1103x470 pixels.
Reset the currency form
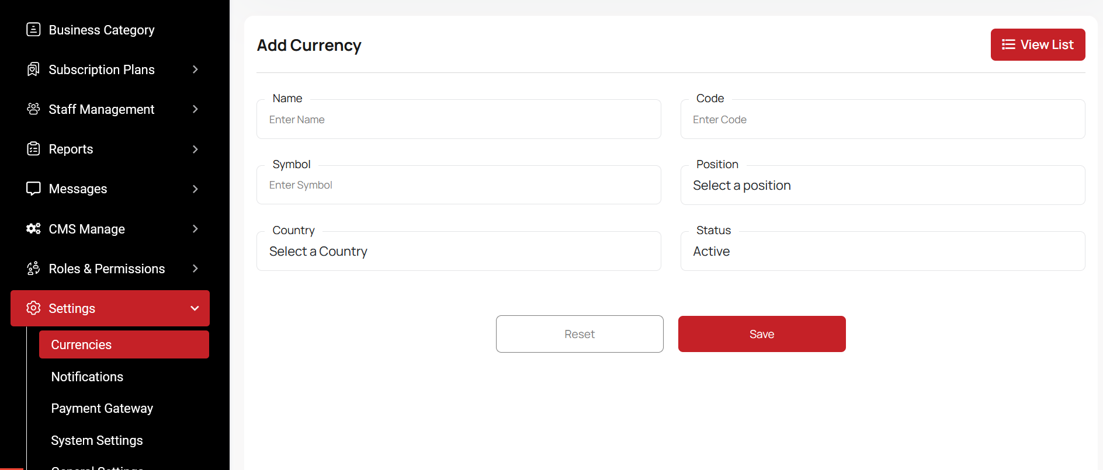(x=580, y=334)
